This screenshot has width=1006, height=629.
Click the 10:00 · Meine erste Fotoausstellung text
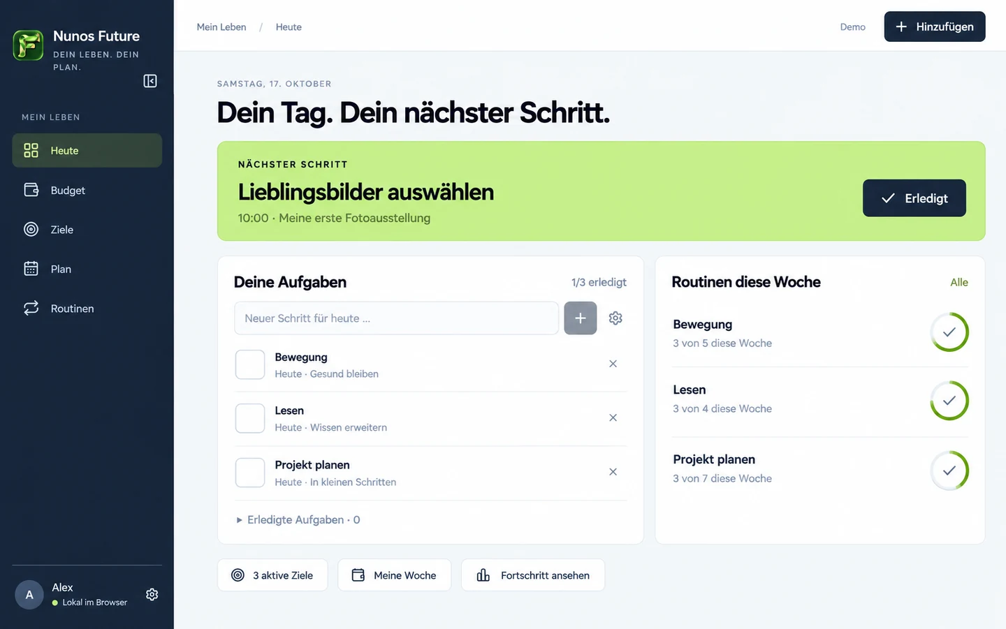pos(334,218)
